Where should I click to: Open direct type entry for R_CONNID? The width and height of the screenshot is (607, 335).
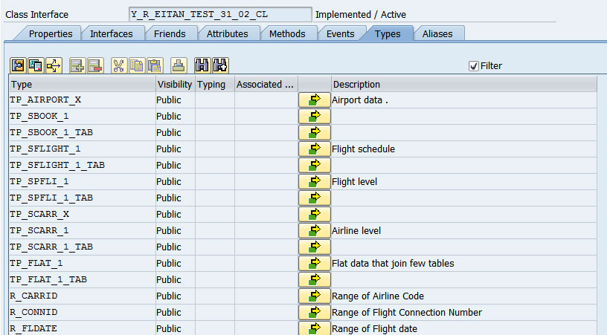click(x=315, y=312)
